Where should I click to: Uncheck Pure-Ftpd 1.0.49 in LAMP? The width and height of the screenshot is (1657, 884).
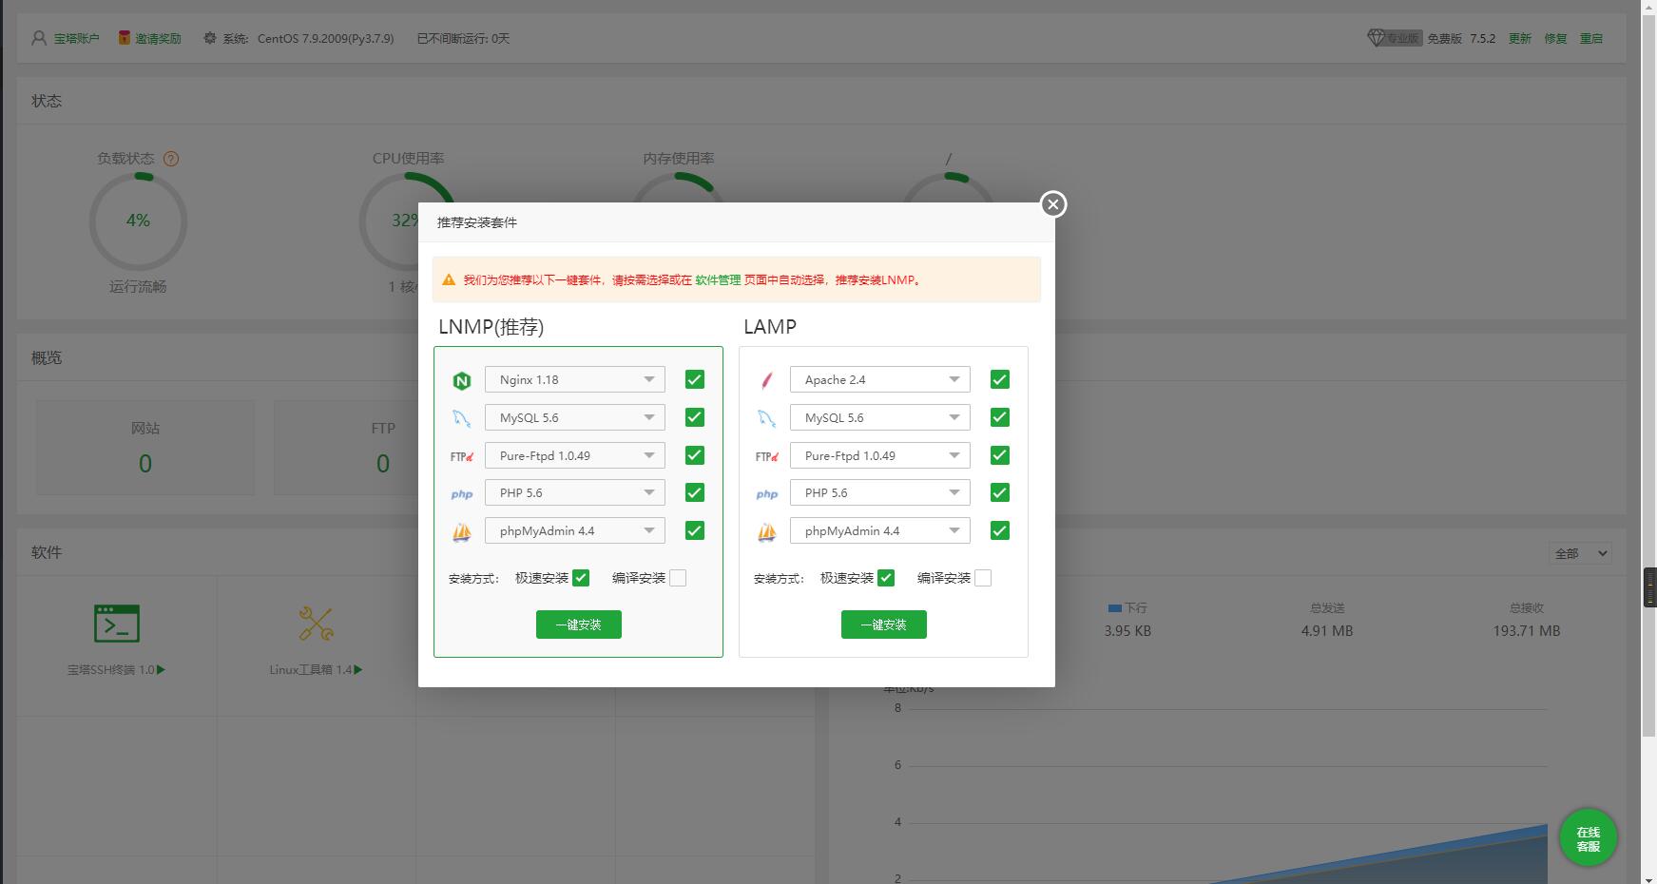1000,455
